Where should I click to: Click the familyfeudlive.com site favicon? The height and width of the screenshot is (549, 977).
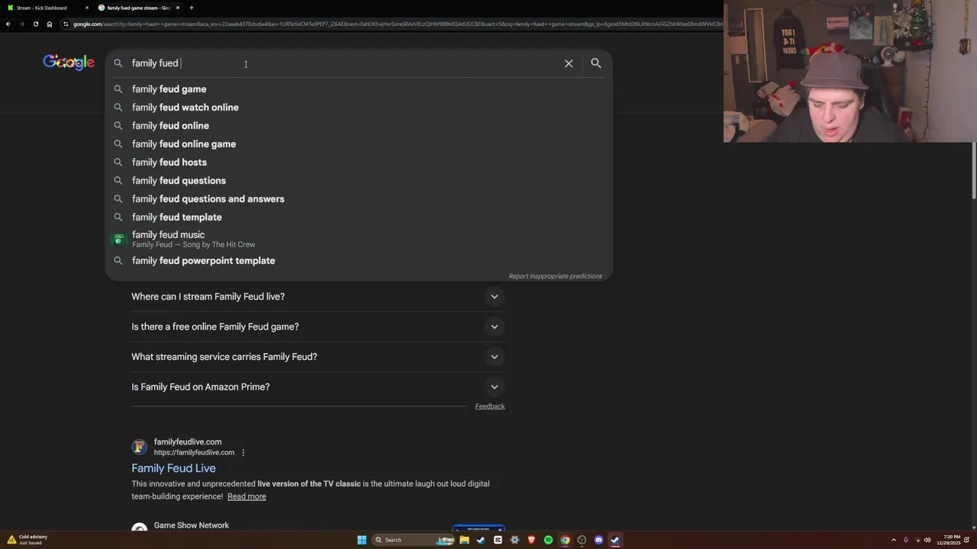point(139,448)
